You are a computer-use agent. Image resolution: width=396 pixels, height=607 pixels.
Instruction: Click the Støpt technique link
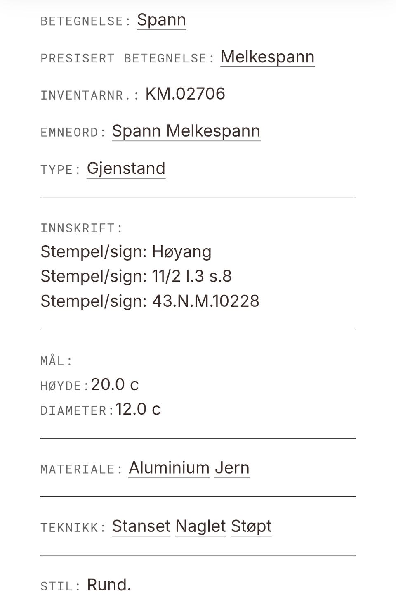pyautogui.click(x=251, y=526)
